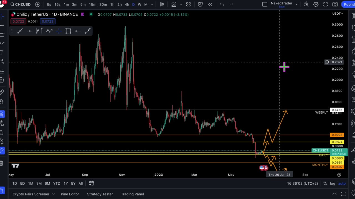Image resolution: width=355 pixels, height=199 pixels.
Task: Select the rectangle tool in floating toolbar
Action: click(68, 31)
